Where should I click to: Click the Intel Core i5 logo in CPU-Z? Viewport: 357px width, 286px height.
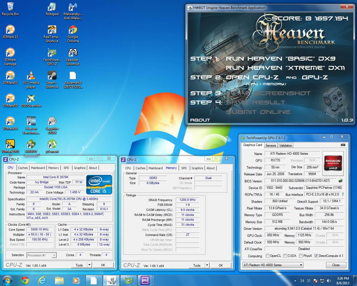(99, 185)
